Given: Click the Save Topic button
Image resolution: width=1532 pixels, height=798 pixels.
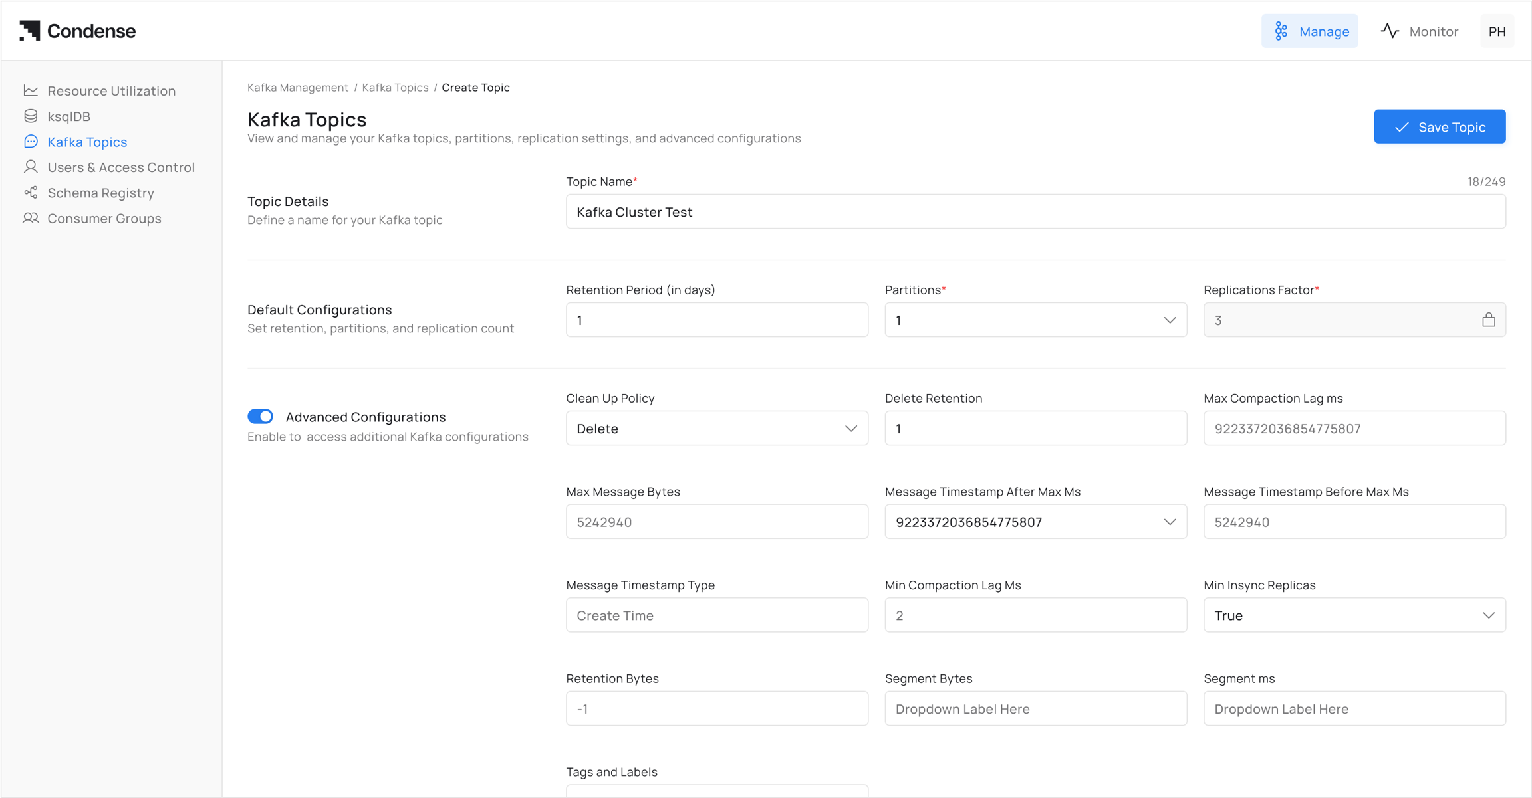Looking at the screenshot, I should pyautogui.click(x=1440, y=127).
